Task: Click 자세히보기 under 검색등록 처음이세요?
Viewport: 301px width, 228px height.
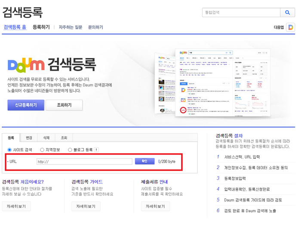Action: tap(16, 207)
